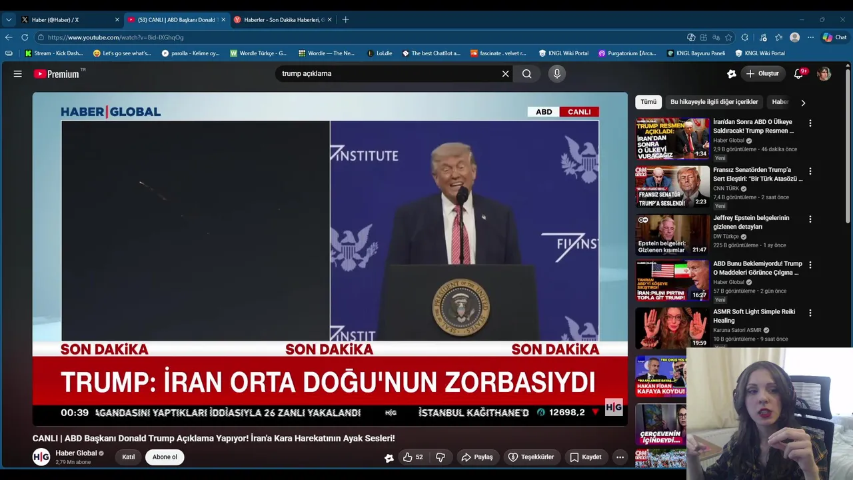This screenshot has width=853, height=480.
Task: Like the video with thumbs up
Action: 413,457
